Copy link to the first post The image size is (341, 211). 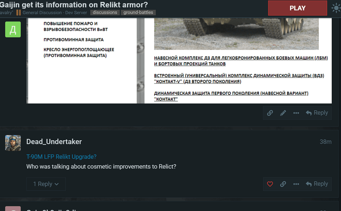tap(270, 113)
